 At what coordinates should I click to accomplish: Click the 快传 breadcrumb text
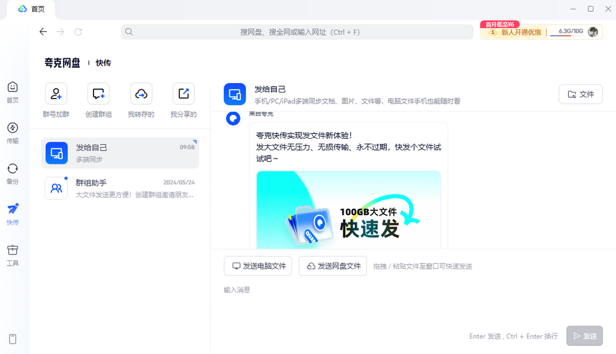click(103, 63)
